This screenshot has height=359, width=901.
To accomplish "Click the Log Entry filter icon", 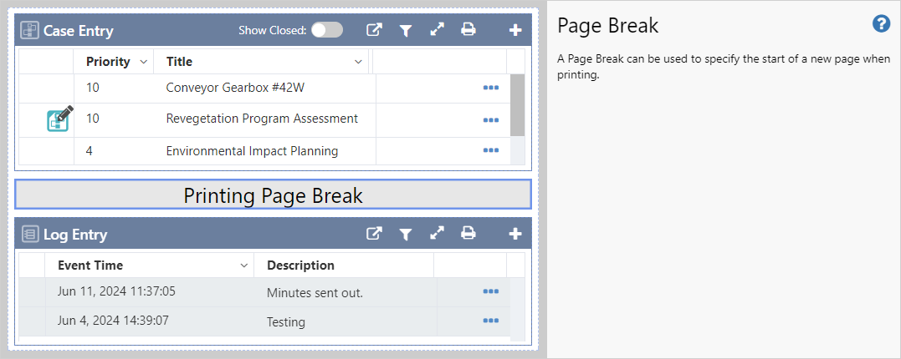I will 406,235.
